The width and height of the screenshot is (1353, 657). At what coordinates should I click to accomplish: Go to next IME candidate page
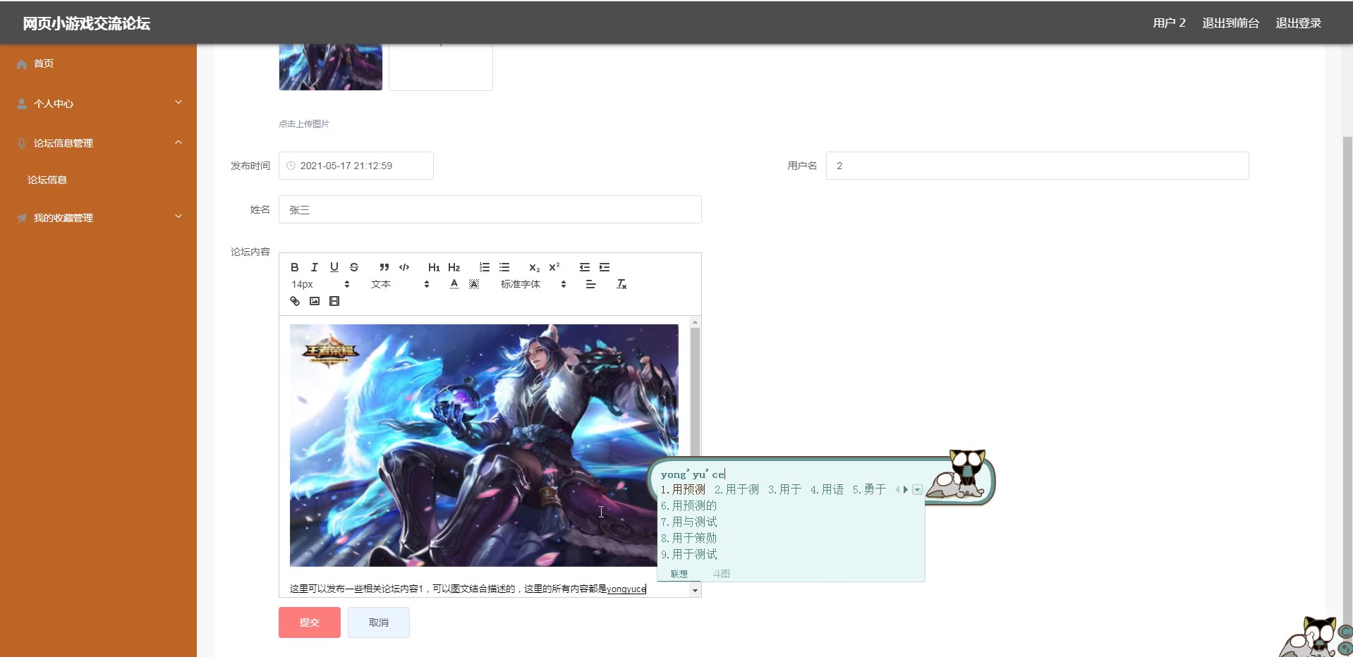(x=906, y=489)
